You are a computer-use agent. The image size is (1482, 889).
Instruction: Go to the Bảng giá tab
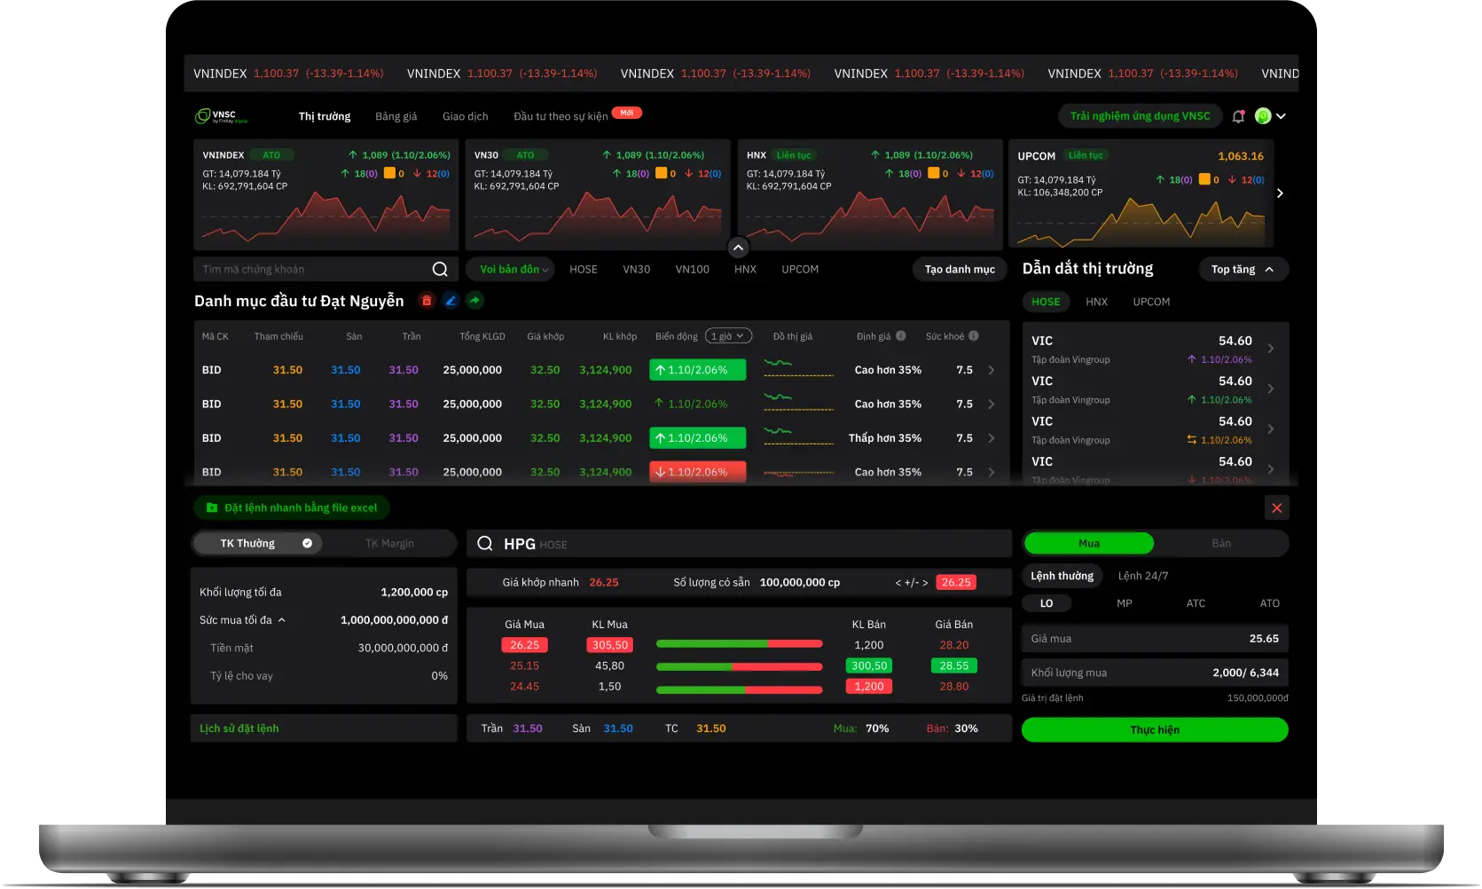396,116
